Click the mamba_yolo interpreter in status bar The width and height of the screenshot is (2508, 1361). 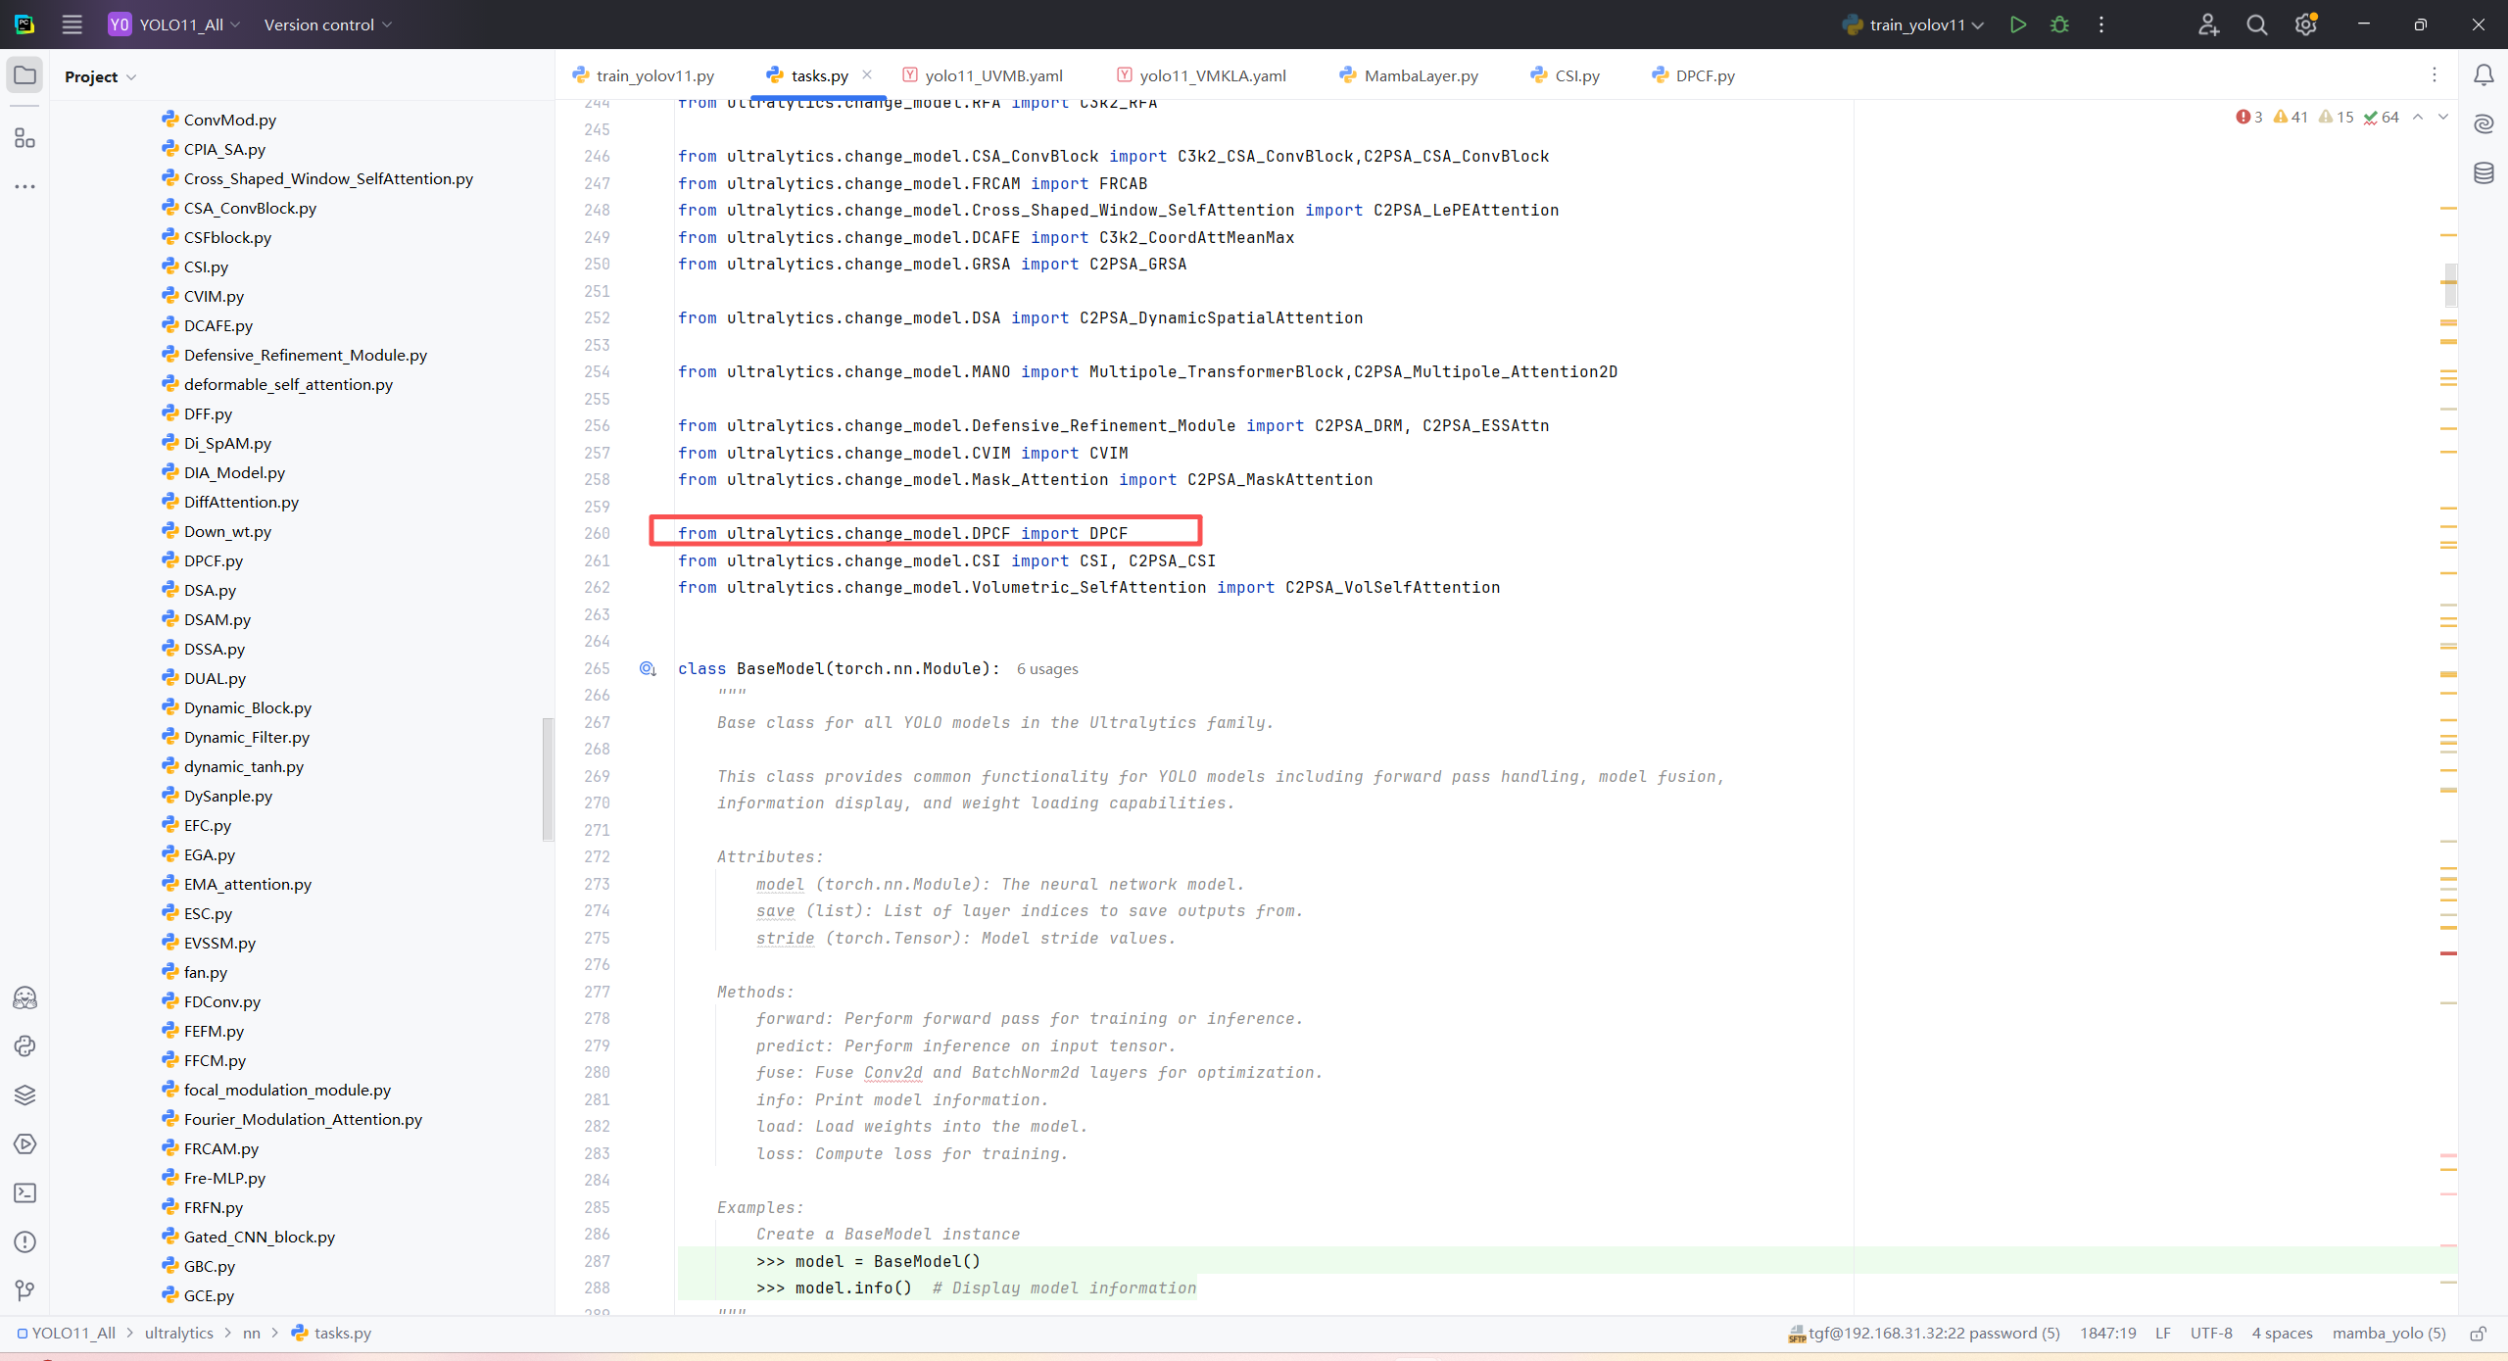click(x=2388, y=1333)
